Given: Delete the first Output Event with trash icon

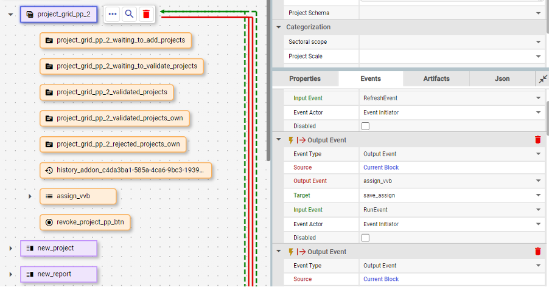Looking at the screenshot, I should pos(537,140).
